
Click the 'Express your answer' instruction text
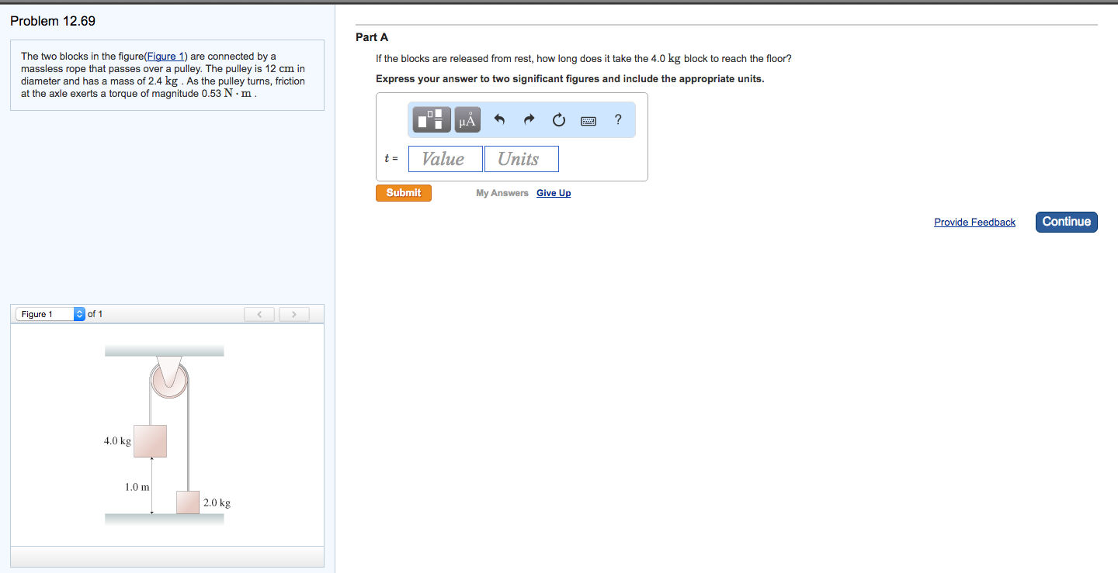(x=570, y=79)
